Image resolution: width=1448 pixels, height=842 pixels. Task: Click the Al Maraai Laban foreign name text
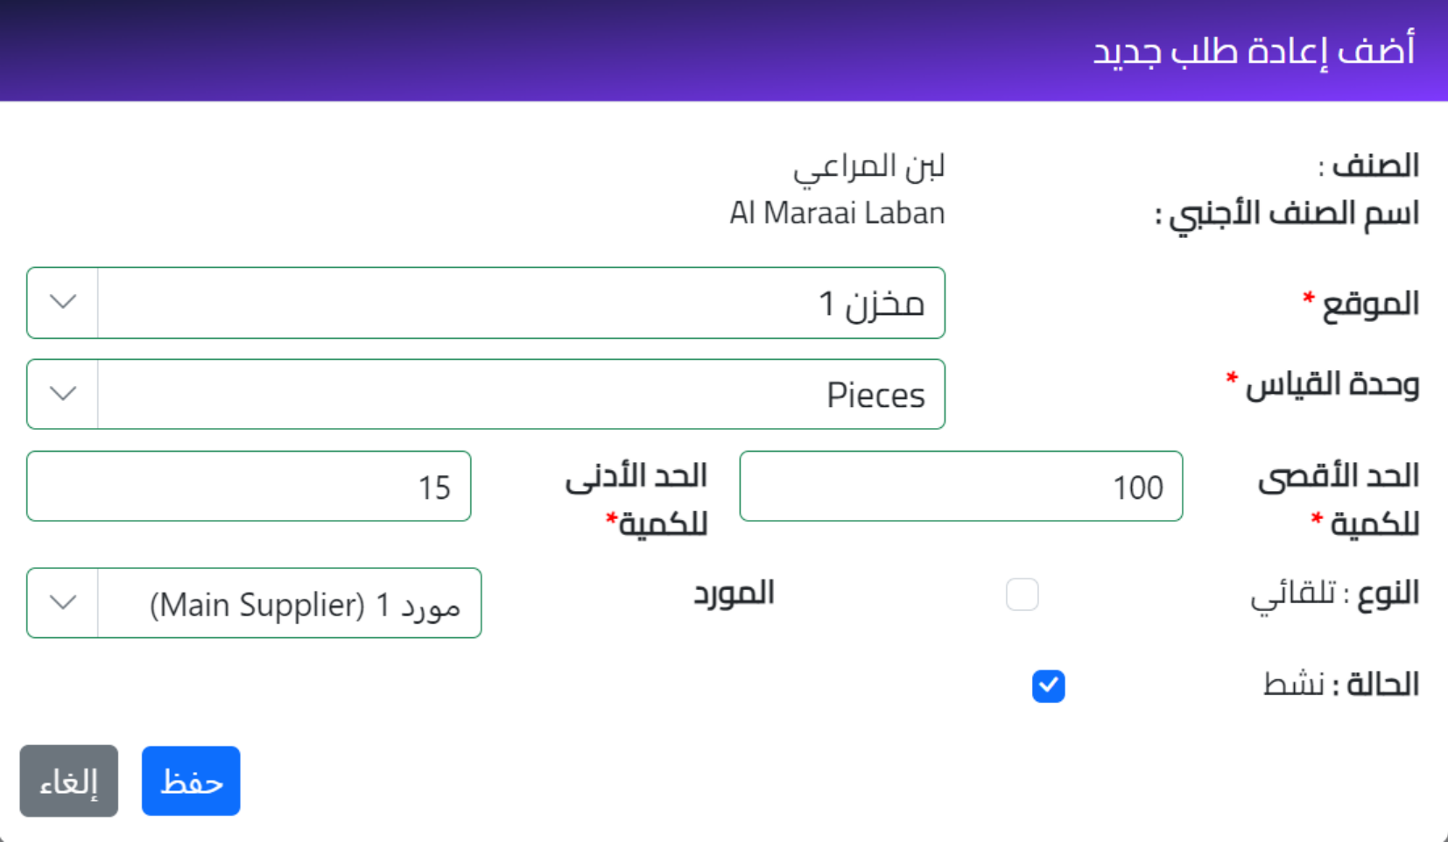[x=837, y=214]
